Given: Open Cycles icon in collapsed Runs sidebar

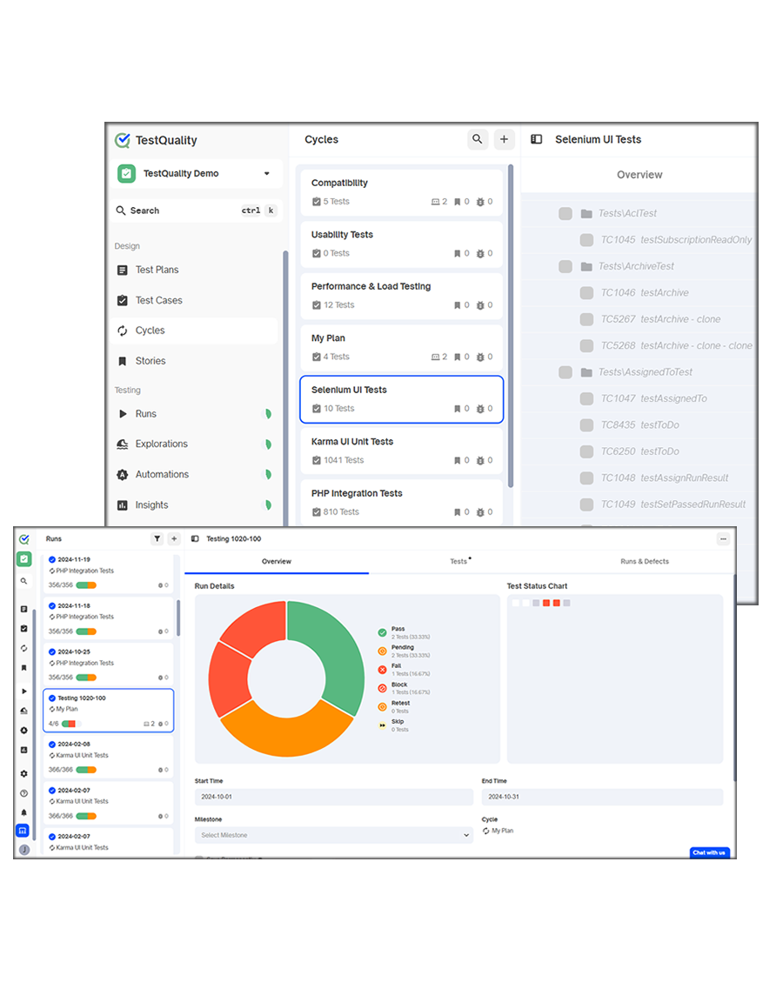Looking at the screenshot, I should pyautogui.click(x=23, y=648).
